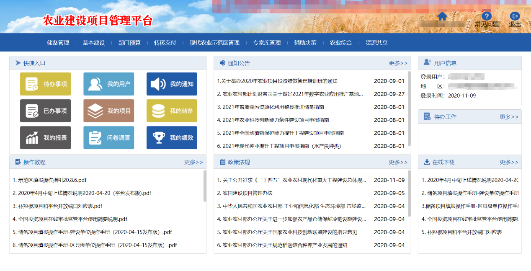
Task: Open 常见问题 help icon
Action: click(x=487, y=17)
